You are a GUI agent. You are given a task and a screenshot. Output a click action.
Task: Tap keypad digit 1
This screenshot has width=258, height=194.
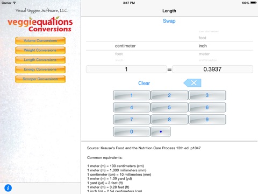point(132,95)
